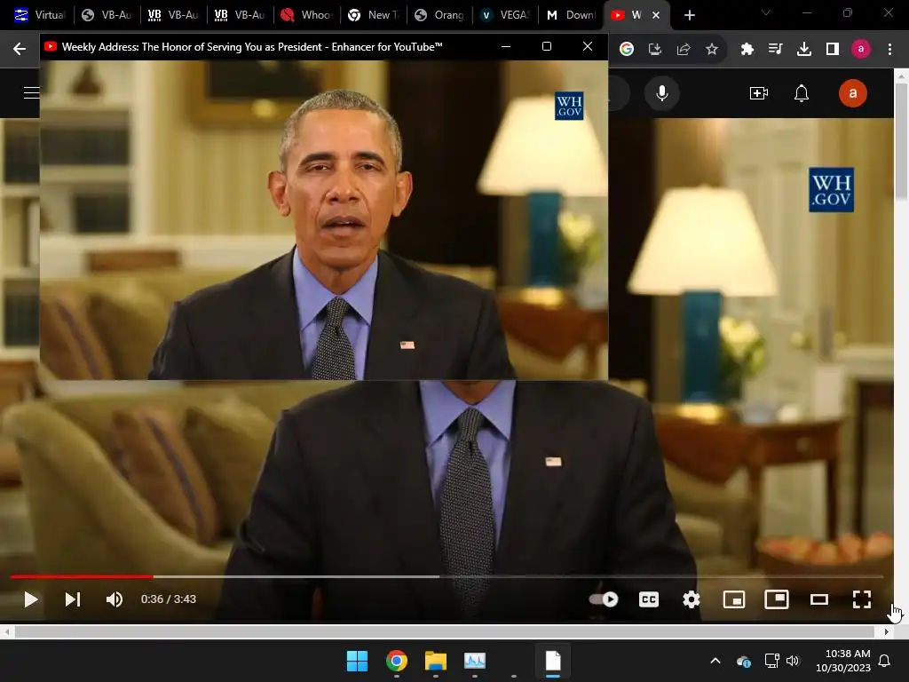Screen dimensions: 909x682
Task: Click the horizontal scrollbar at bottom
Action: 445,631
